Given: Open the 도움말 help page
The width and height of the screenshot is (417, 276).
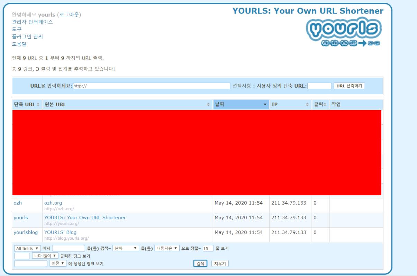Looking at the screenshot, I should pos(19,44).
